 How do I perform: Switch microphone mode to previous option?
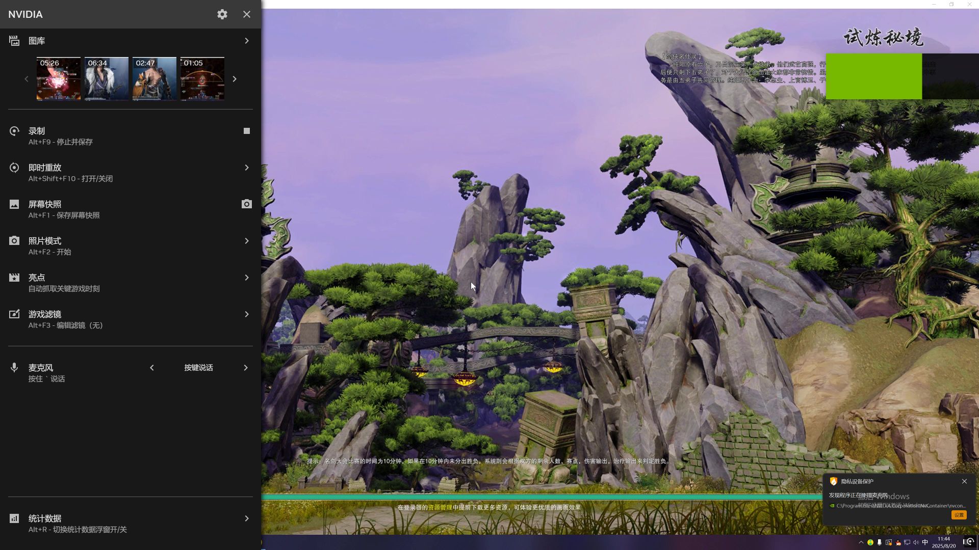152,368
